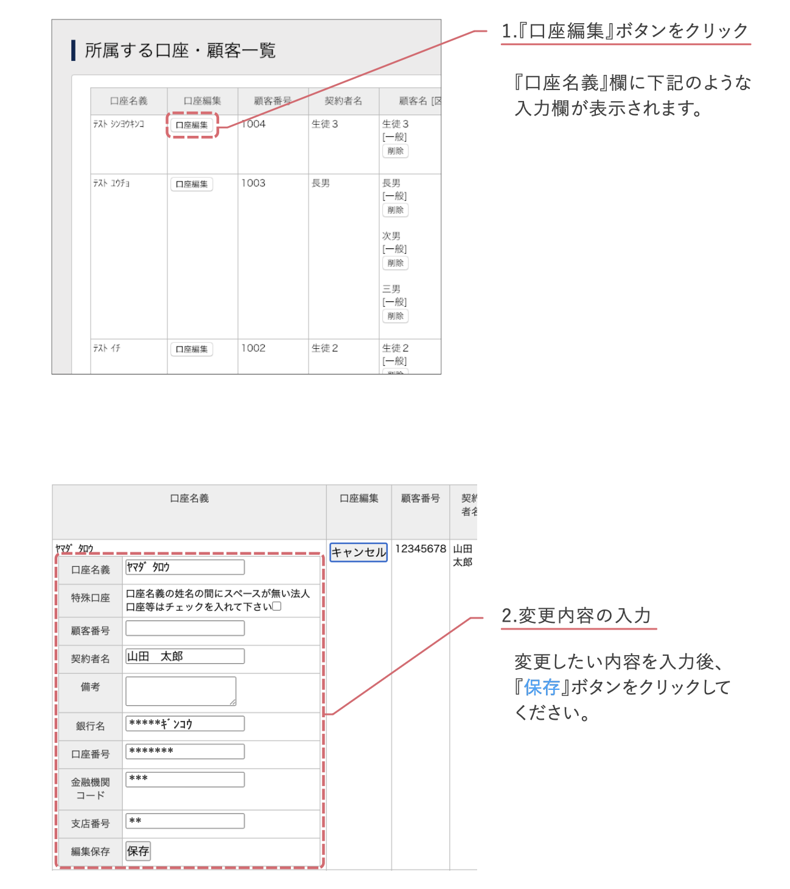Click the 口座名義 input showing ヤマダ タロウ
This screenshot has height=889, width=790.
tap(184, 567)
